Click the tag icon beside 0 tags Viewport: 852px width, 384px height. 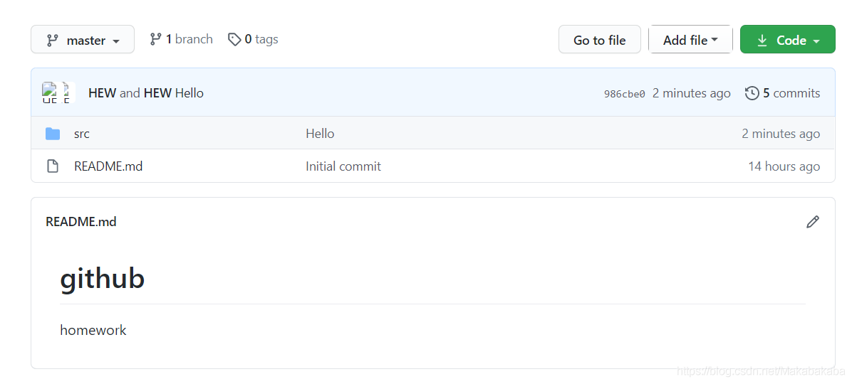[234, 40]
